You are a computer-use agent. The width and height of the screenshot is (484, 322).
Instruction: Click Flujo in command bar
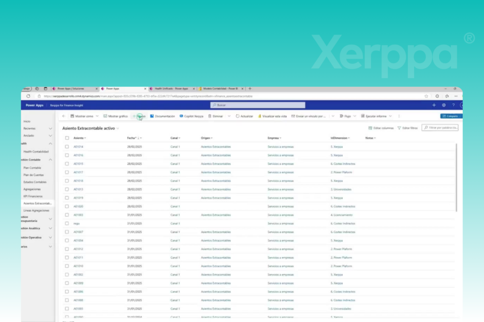pyautogui.click(x=345, y=116)
